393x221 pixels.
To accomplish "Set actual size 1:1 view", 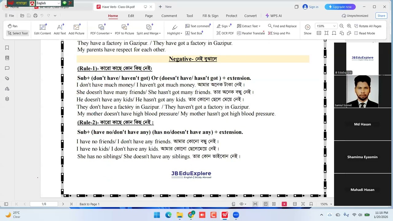I will click(319, 33).
